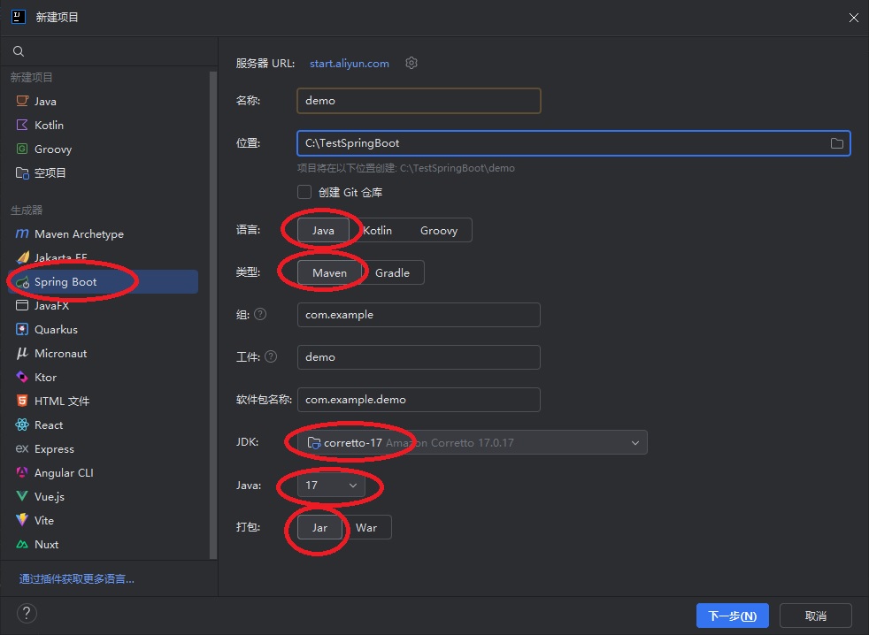Click the 下一步(N) next button

(x=732, y=616)
